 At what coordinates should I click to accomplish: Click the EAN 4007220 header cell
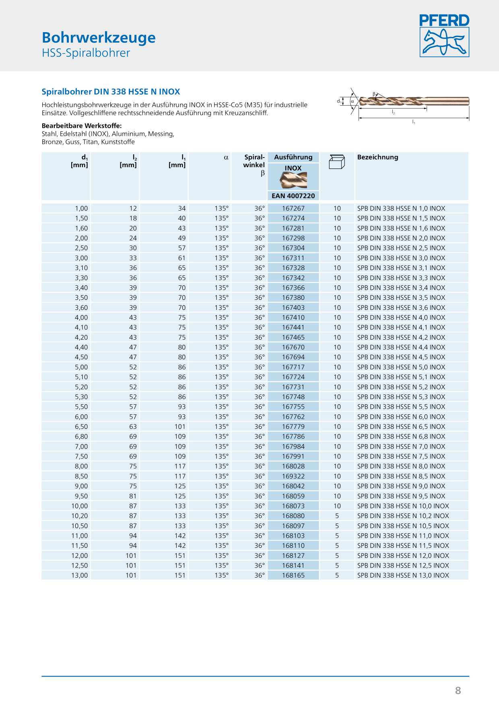(293, 196)
